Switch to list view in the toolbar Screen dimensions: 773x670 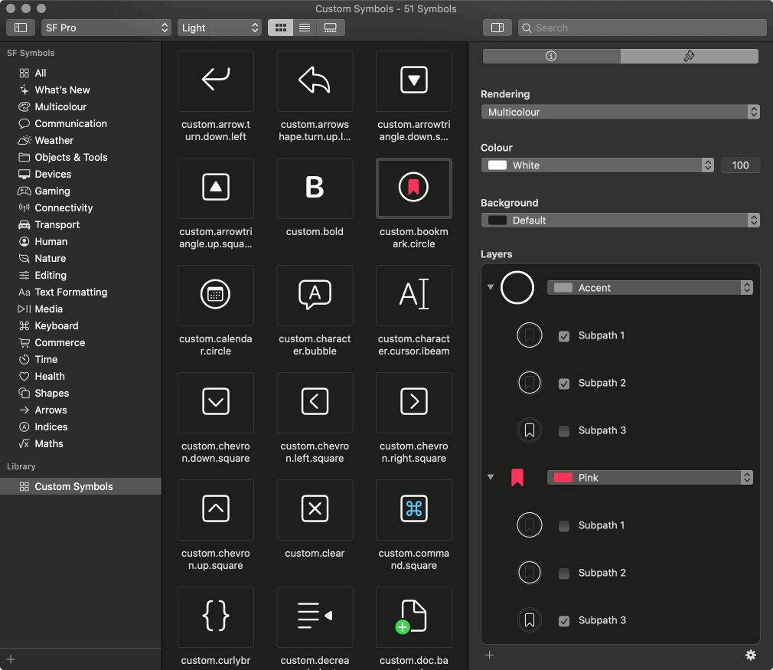click(x=304, y=27)
